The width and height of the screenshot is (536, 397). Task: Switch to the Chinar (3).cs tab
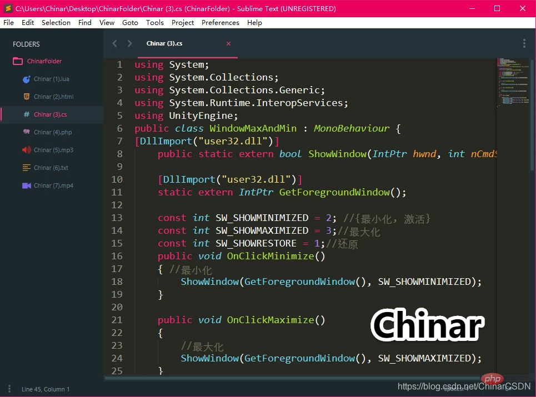pos(164,43)
